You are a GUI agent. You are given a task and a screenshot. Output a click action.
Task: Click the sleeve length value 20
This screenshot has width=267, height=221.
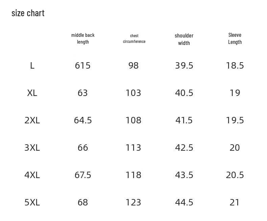(235, 148)
